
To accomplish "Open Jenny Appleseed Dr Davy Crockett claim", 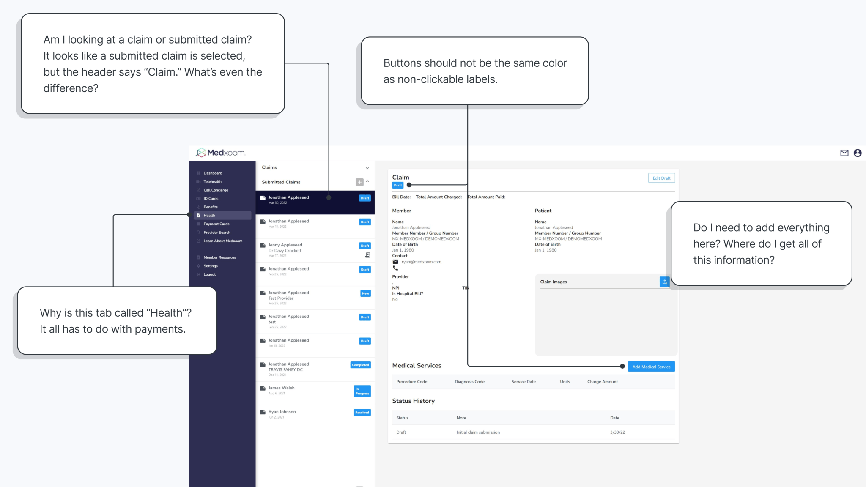I will (x=315, y=250).
